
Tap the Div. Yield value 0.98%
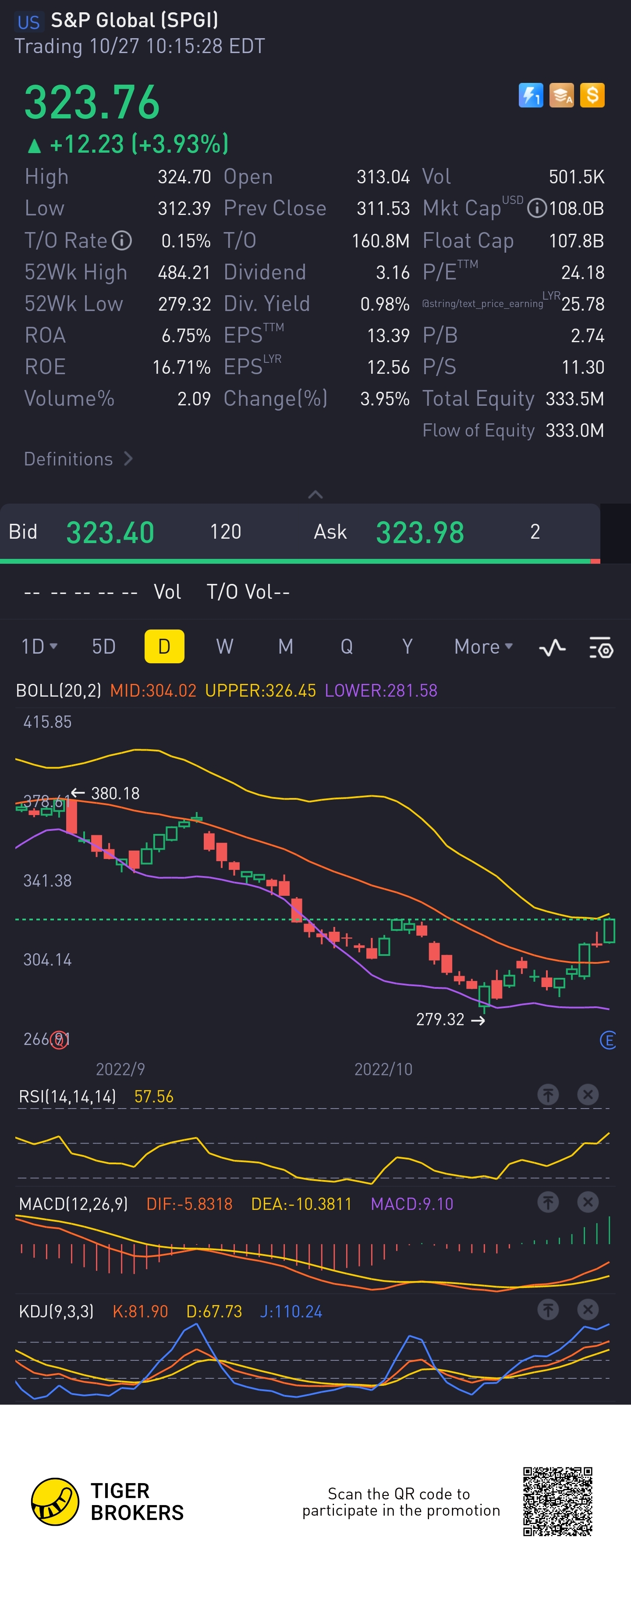coord(385,304)
